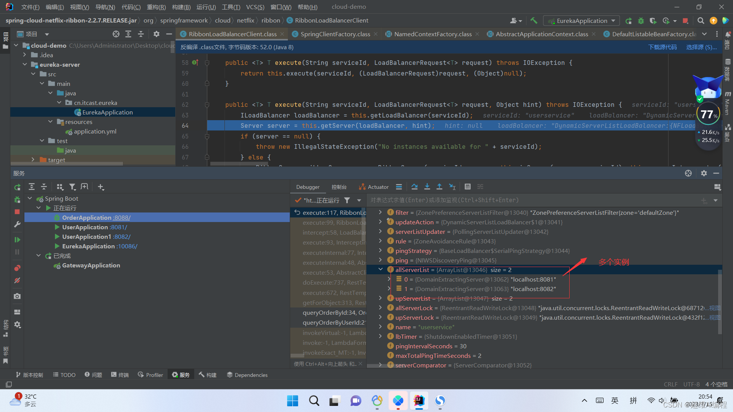The width and height of the screenshot is (733, 412).
Task: Click the variables panel vertical scrollbar
Action: point(720,301)
